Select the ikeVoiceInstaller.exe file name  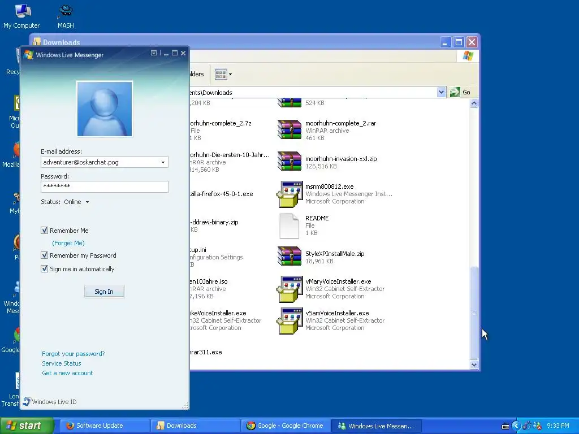(218, 313)
